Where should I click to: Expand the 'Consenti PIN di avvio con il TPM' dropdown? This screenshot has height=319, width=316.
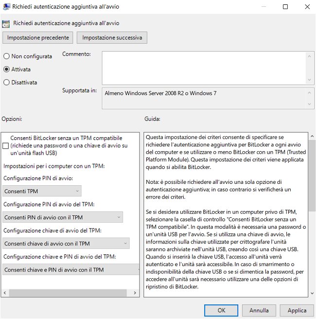63,217
